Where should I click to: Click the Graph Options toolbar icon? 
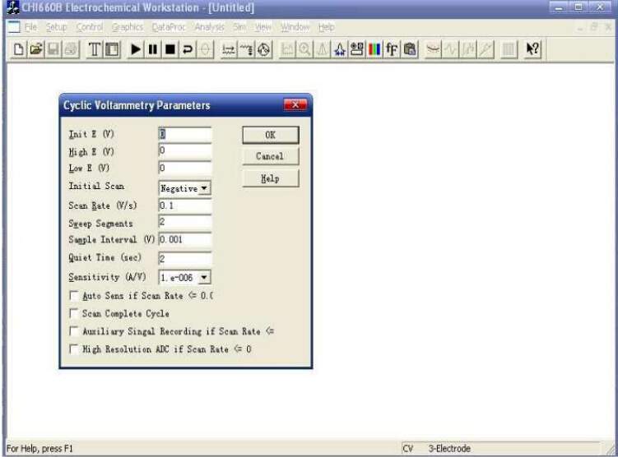357,49
